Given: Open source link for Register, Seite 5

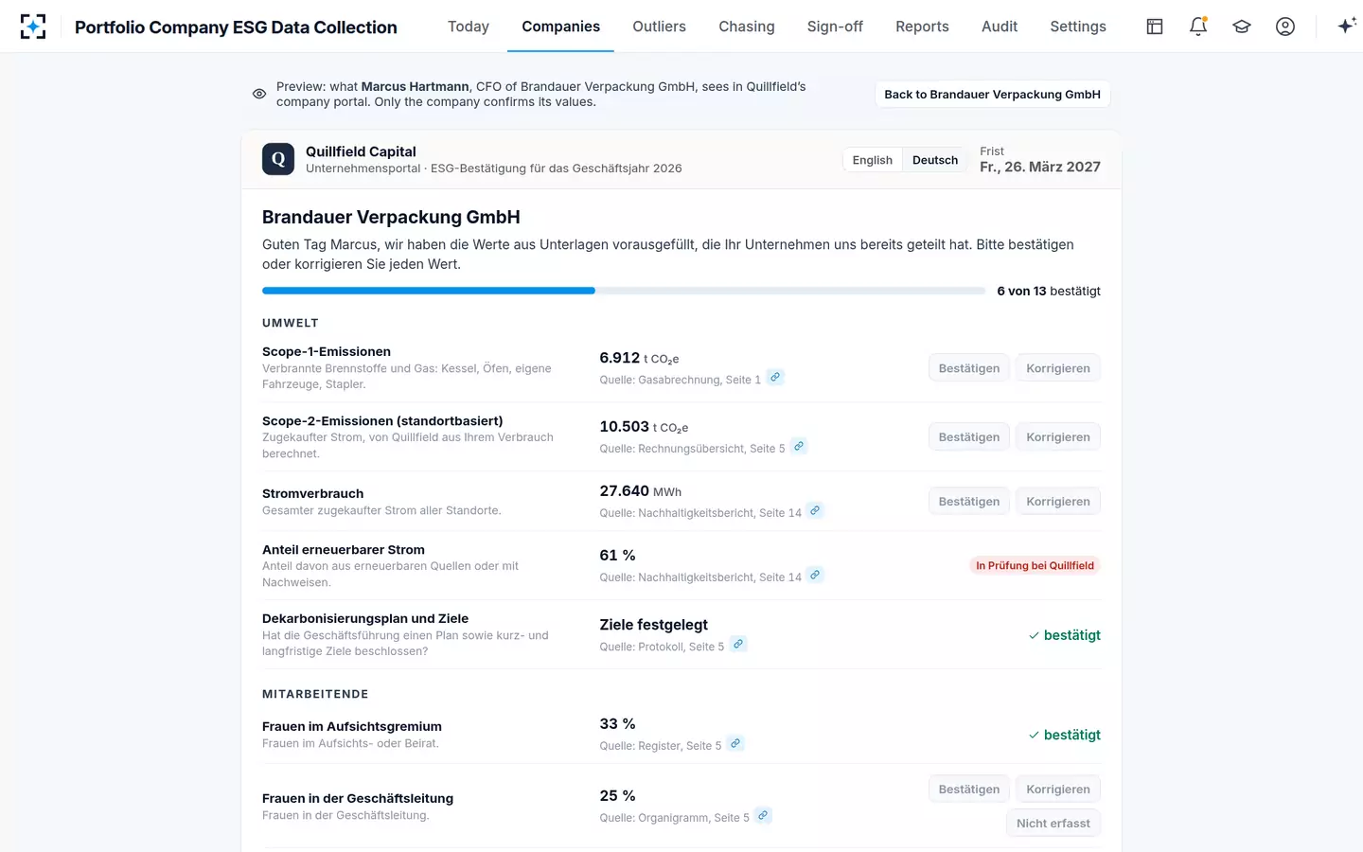Looking at the screenshot, I should pyautogui.click(x=735, y=744).
